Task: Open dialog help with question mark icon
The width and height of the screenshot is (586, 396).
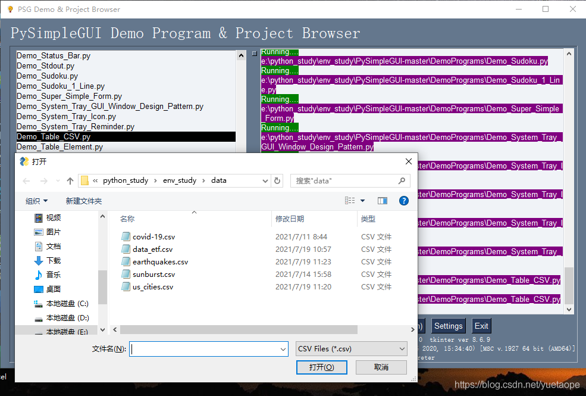Action: click(x=403, y=201)
